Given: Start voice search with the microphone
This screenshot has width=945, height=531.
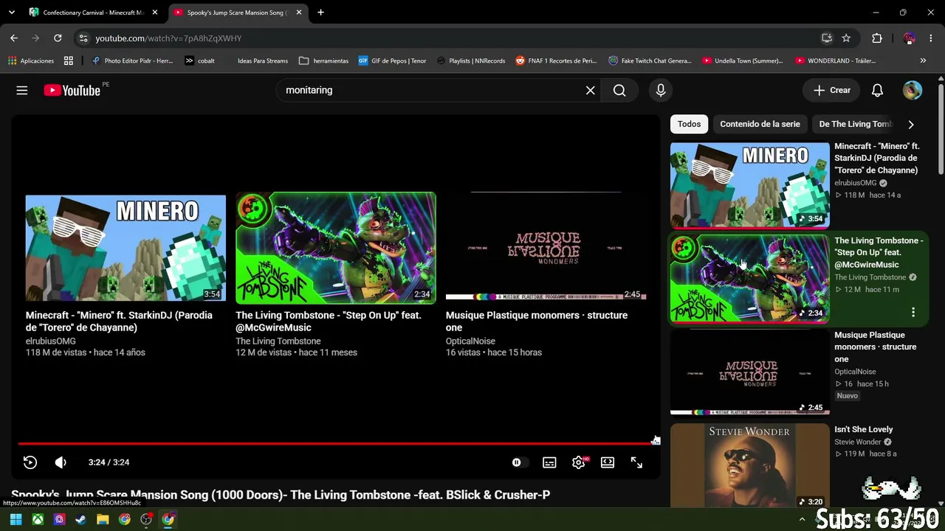Looking at the screenshot, I should click(661, 90).
